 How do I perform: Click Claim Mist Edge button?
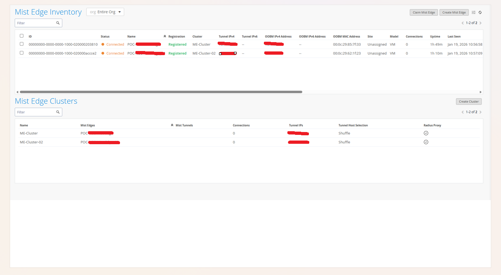point(424,13)
